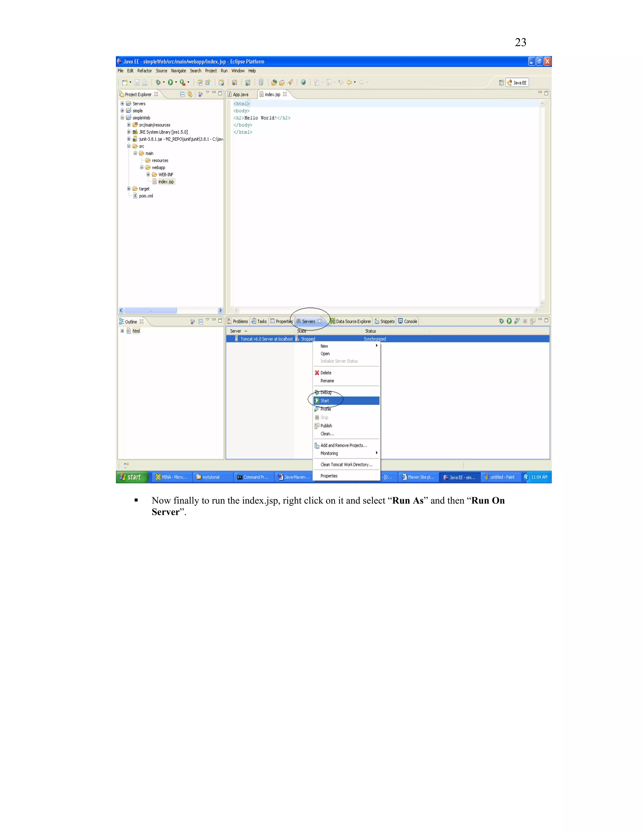
Task: Switch to Command Prompt taskbar item
Action: [253, 477]
